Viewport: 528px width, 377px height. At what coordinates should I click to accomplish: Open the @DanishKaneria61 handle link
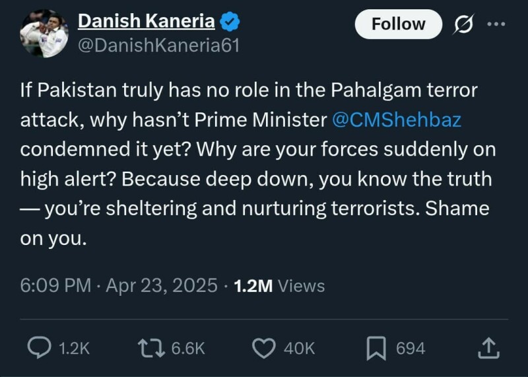click(158, 45)
